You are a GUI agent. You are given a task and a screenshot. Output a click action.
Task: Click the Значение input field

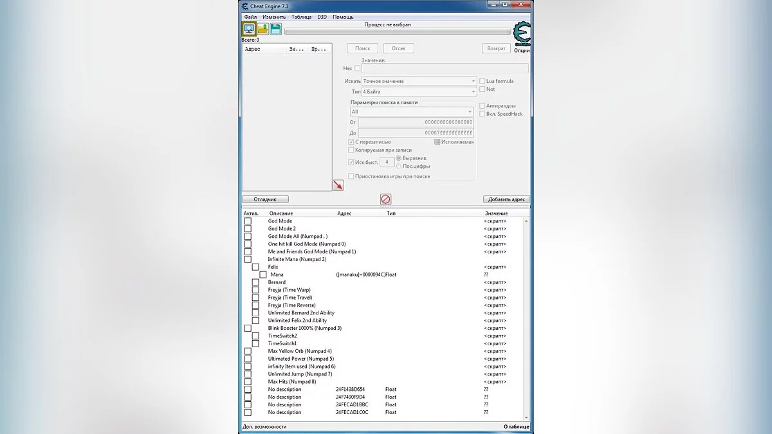pyautogui.click(x=445, y=68)
